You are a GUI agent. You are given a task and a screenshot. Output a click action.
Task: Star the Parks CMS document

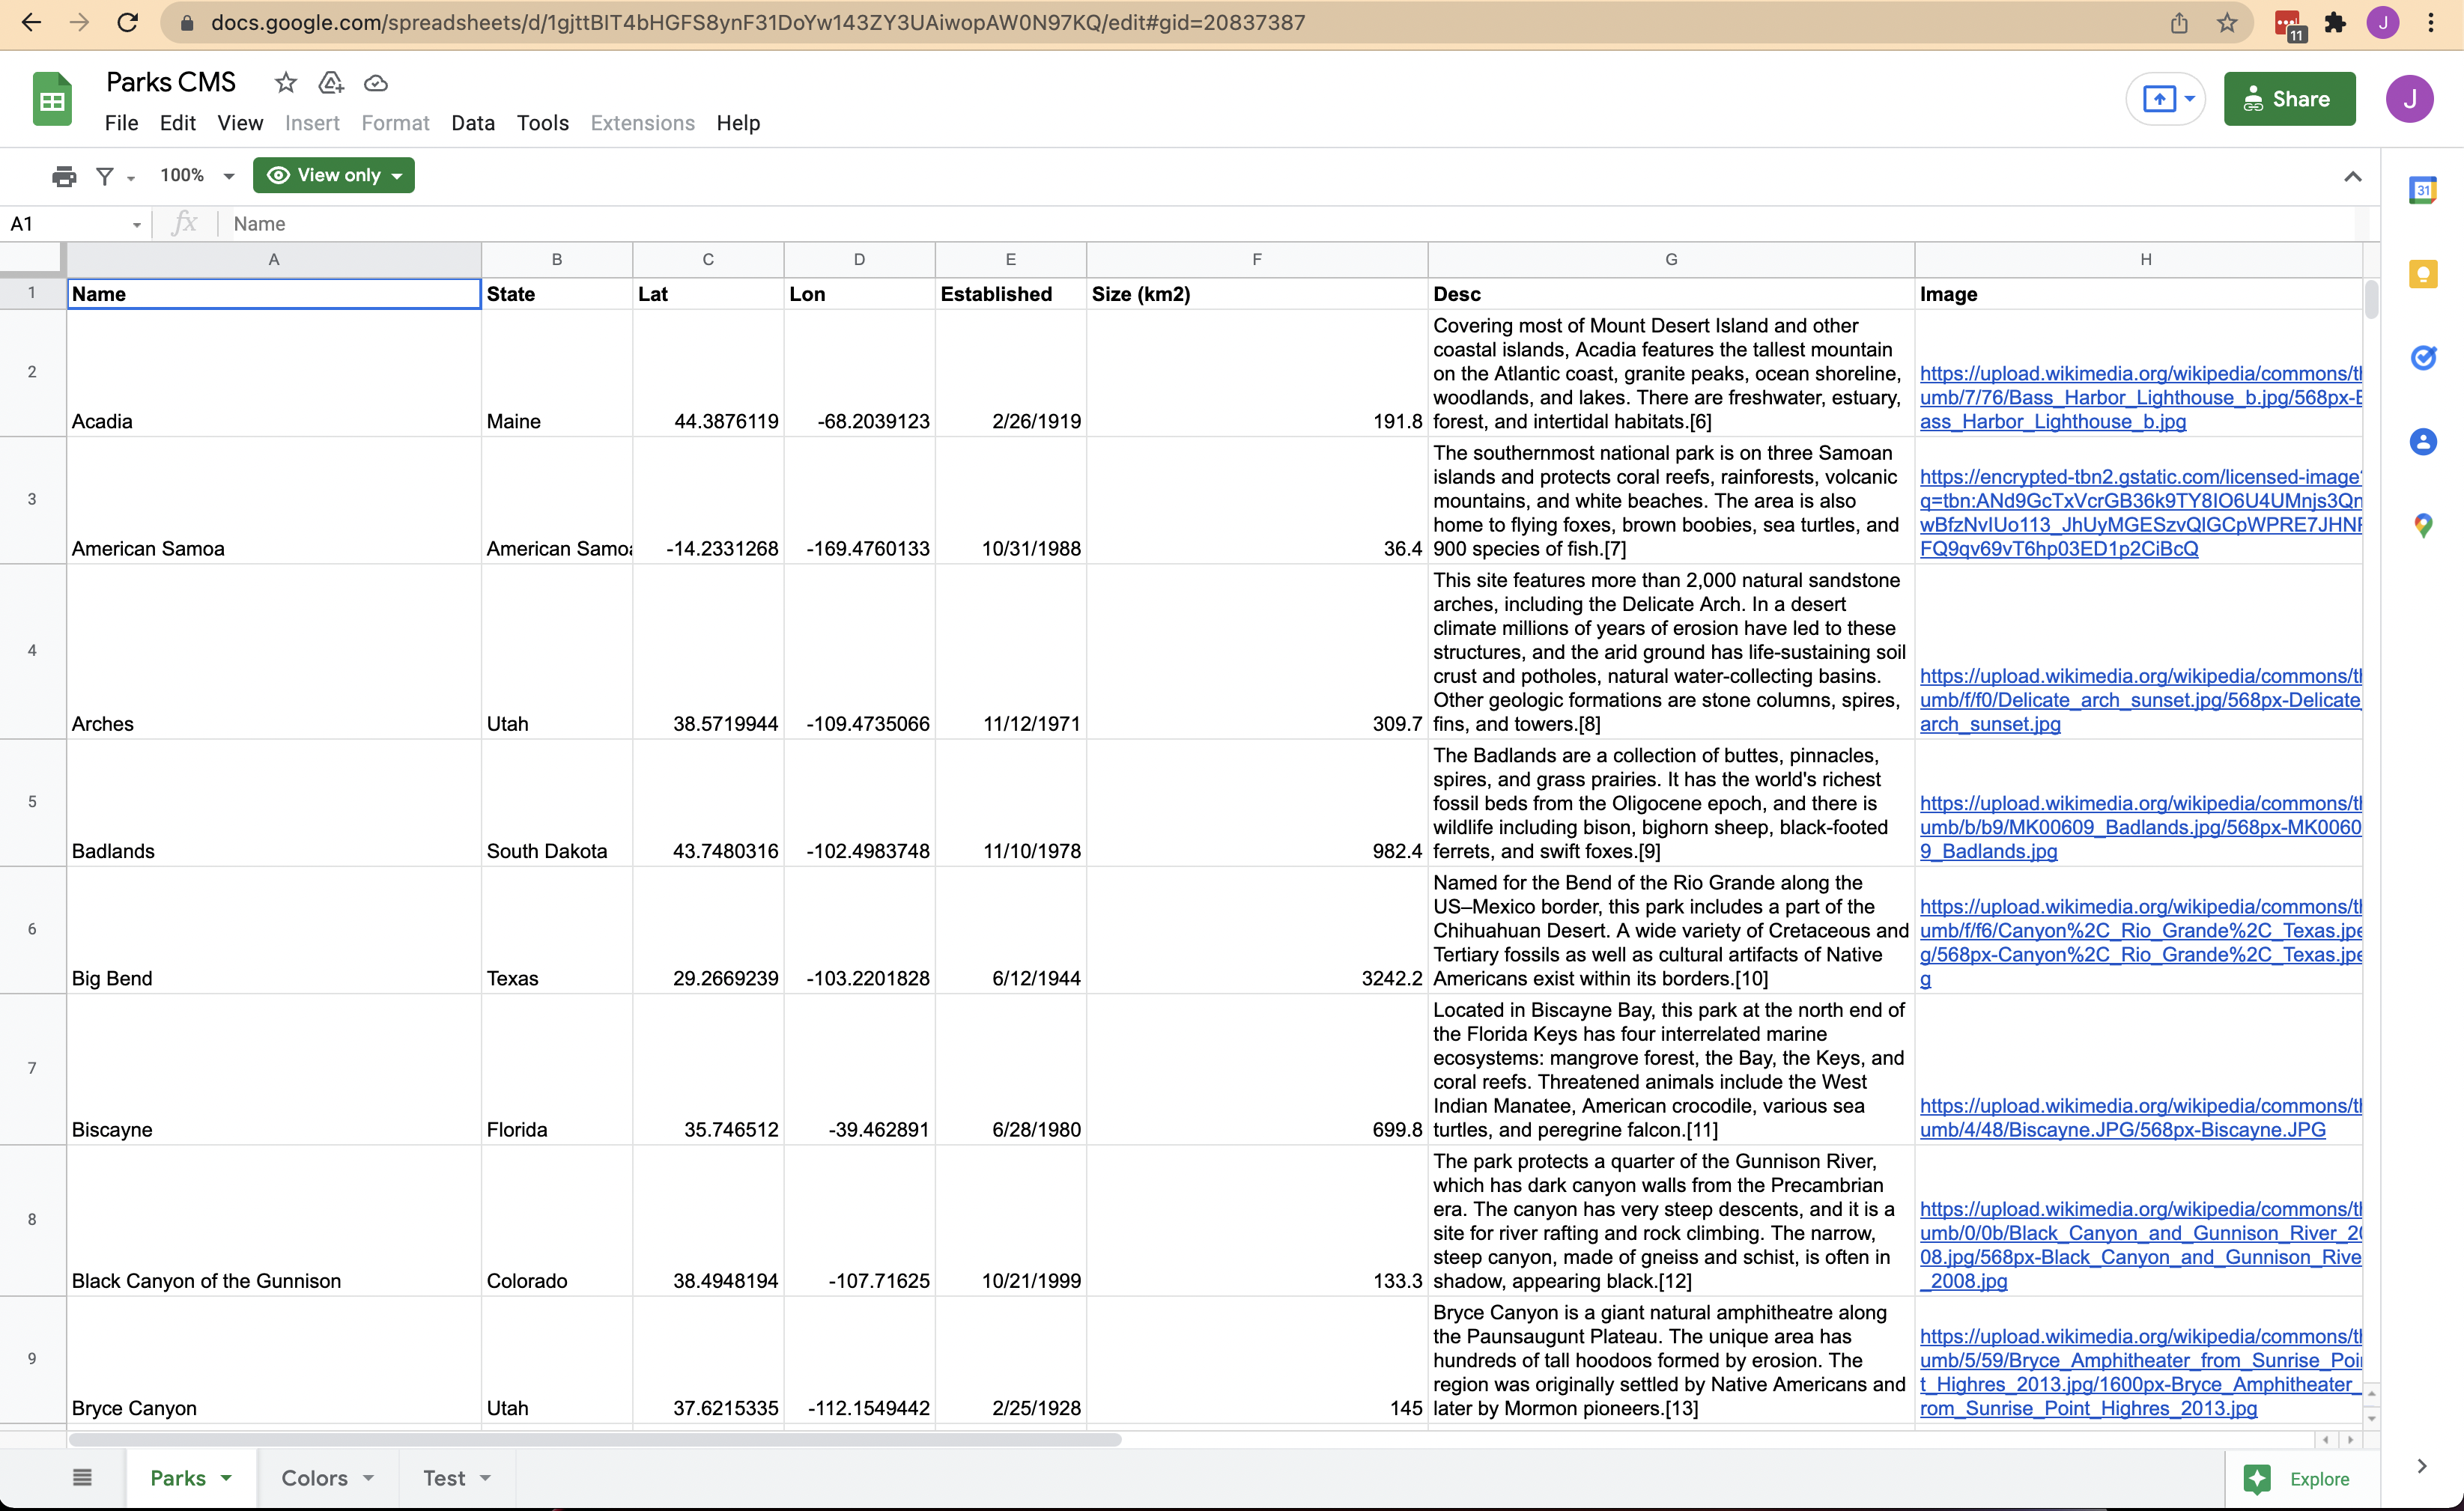click(286, 83)
